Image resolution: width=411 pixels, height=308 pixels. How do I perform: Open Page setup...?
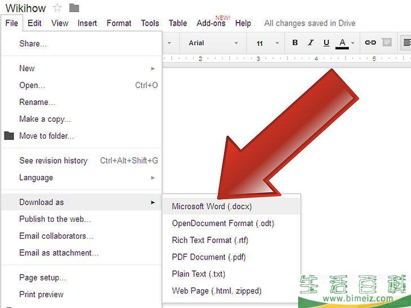coord(81,278)
